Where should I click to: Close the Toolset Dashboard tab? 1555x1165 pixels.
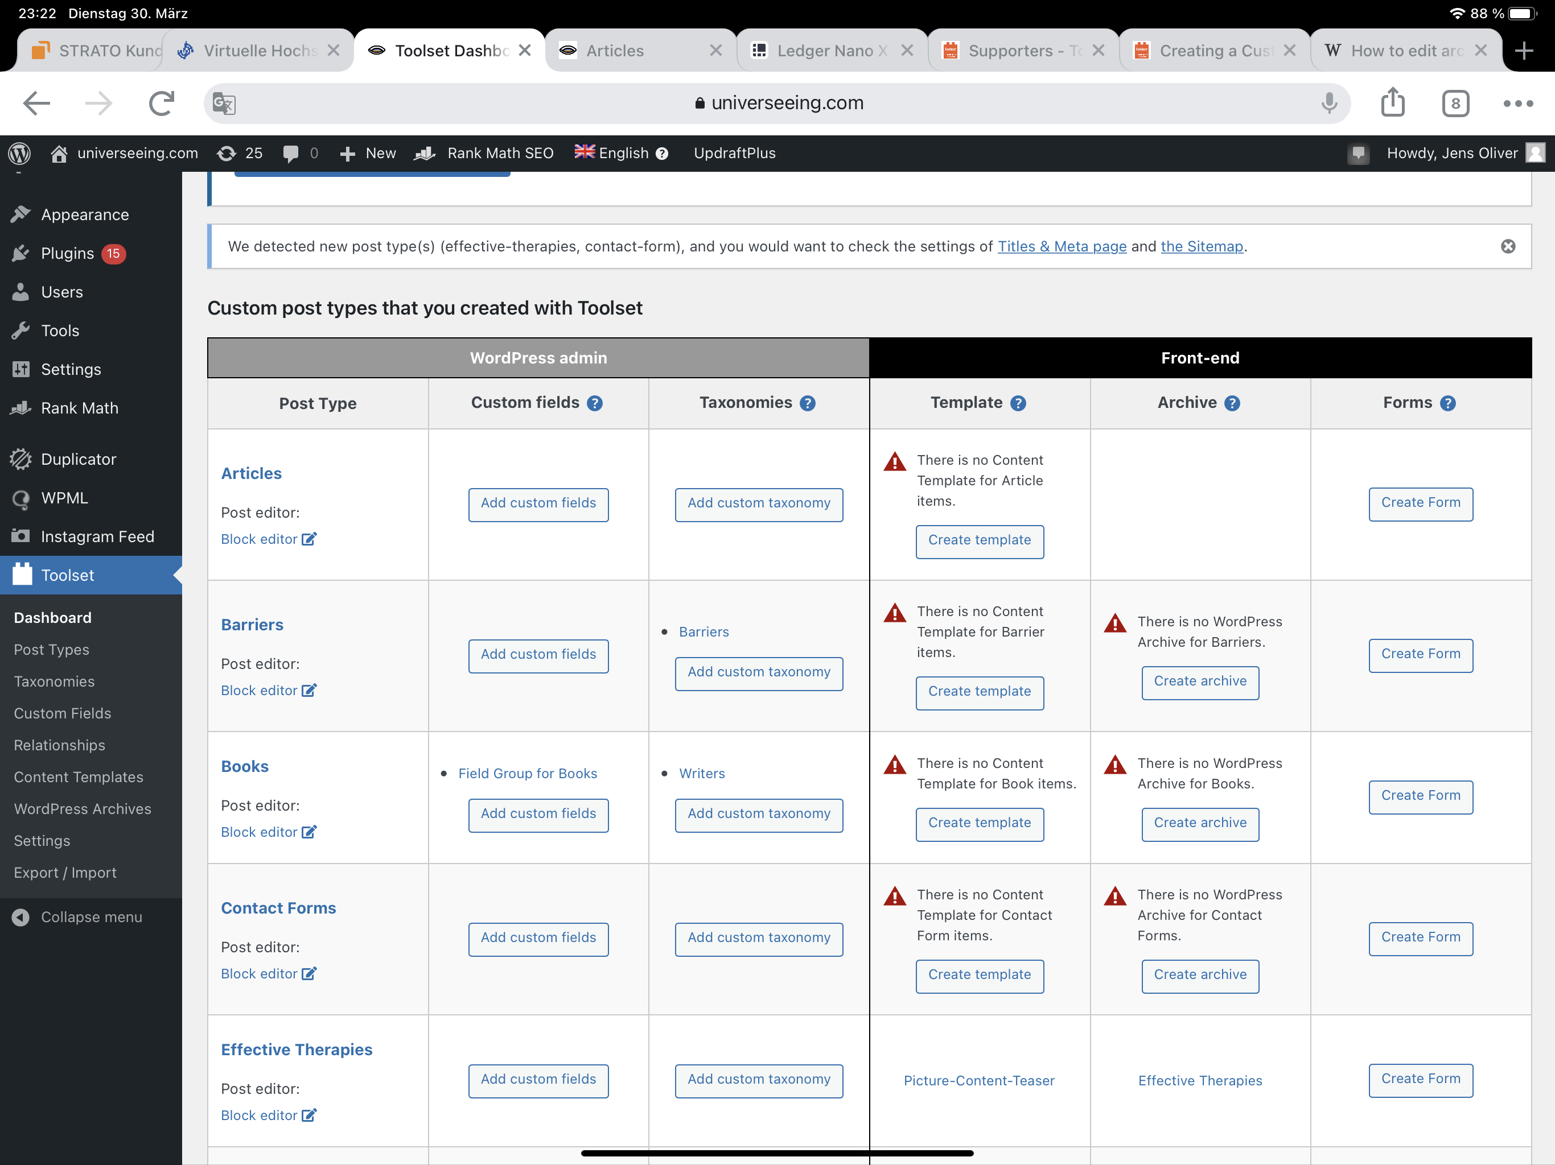[524, 51]
